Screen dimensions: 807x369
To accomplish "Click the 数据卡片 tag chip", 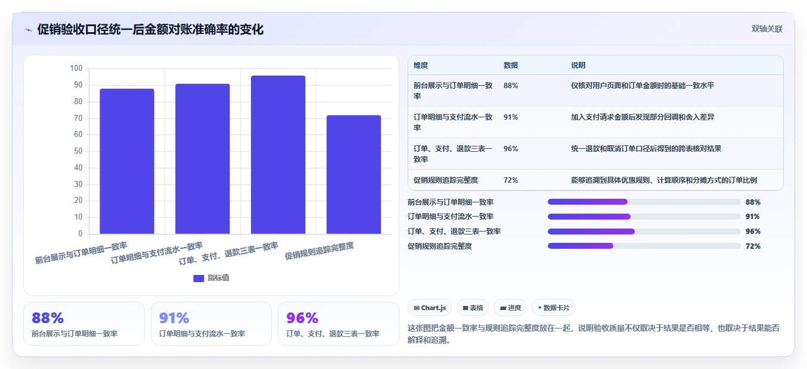I will 554,308.
